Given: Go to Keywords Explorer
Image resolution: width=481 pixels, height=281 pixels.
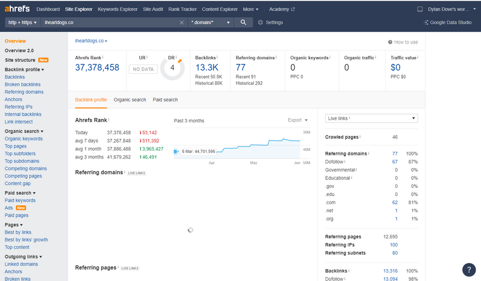Looking at the screenshot, I should (x=117, y=9).
